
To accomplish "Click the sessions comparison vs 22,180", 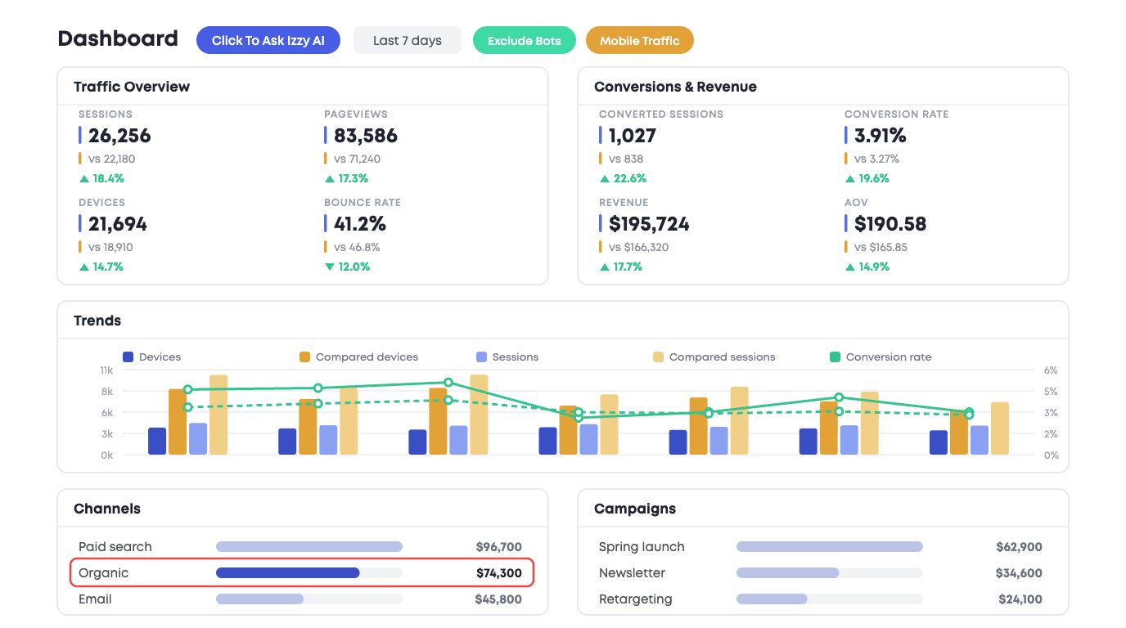I will (x=111, y=159).
